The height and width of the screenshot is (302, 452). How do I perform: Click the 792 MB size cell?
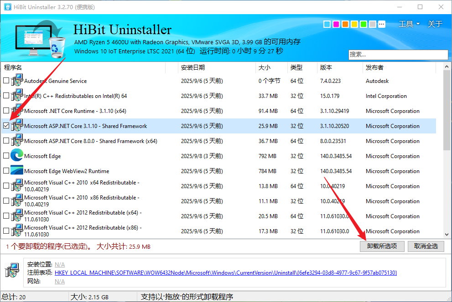268,156
